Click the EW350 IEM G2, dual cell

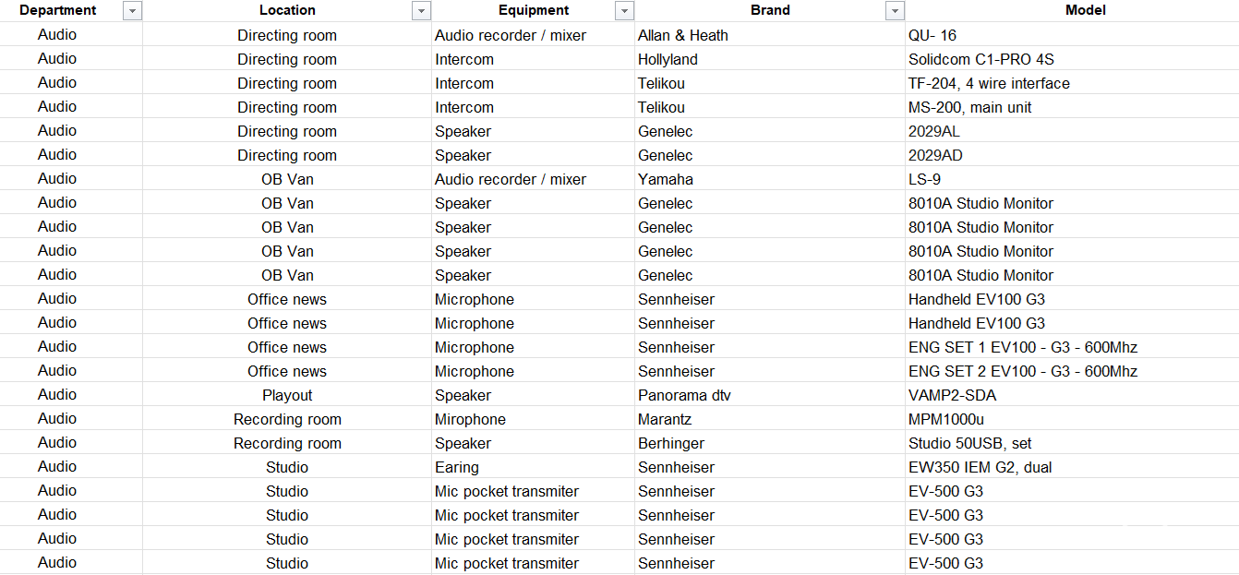pos(980,467)
